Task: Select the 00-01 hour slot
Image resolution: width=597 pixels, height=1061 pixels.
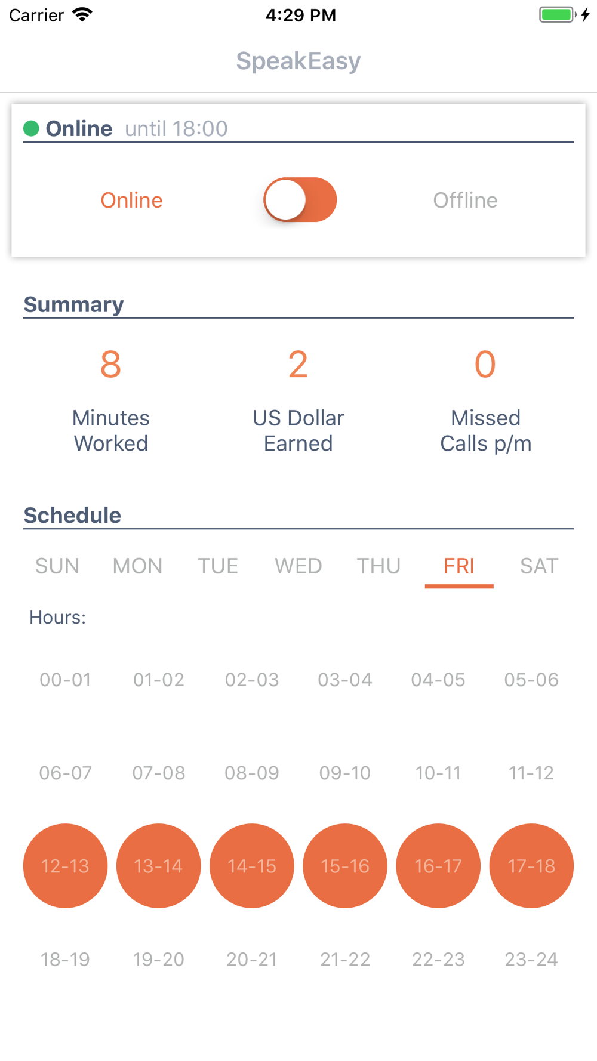Action: 65,680
